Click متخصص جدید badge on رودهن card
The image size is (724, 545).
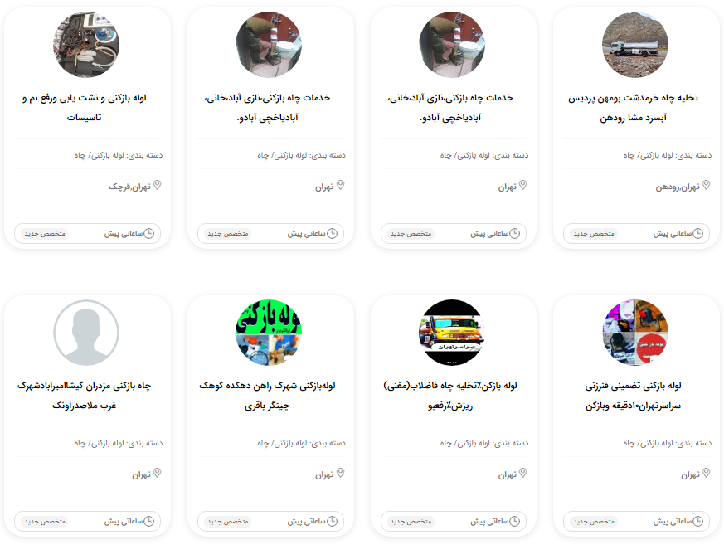[594, 234]
